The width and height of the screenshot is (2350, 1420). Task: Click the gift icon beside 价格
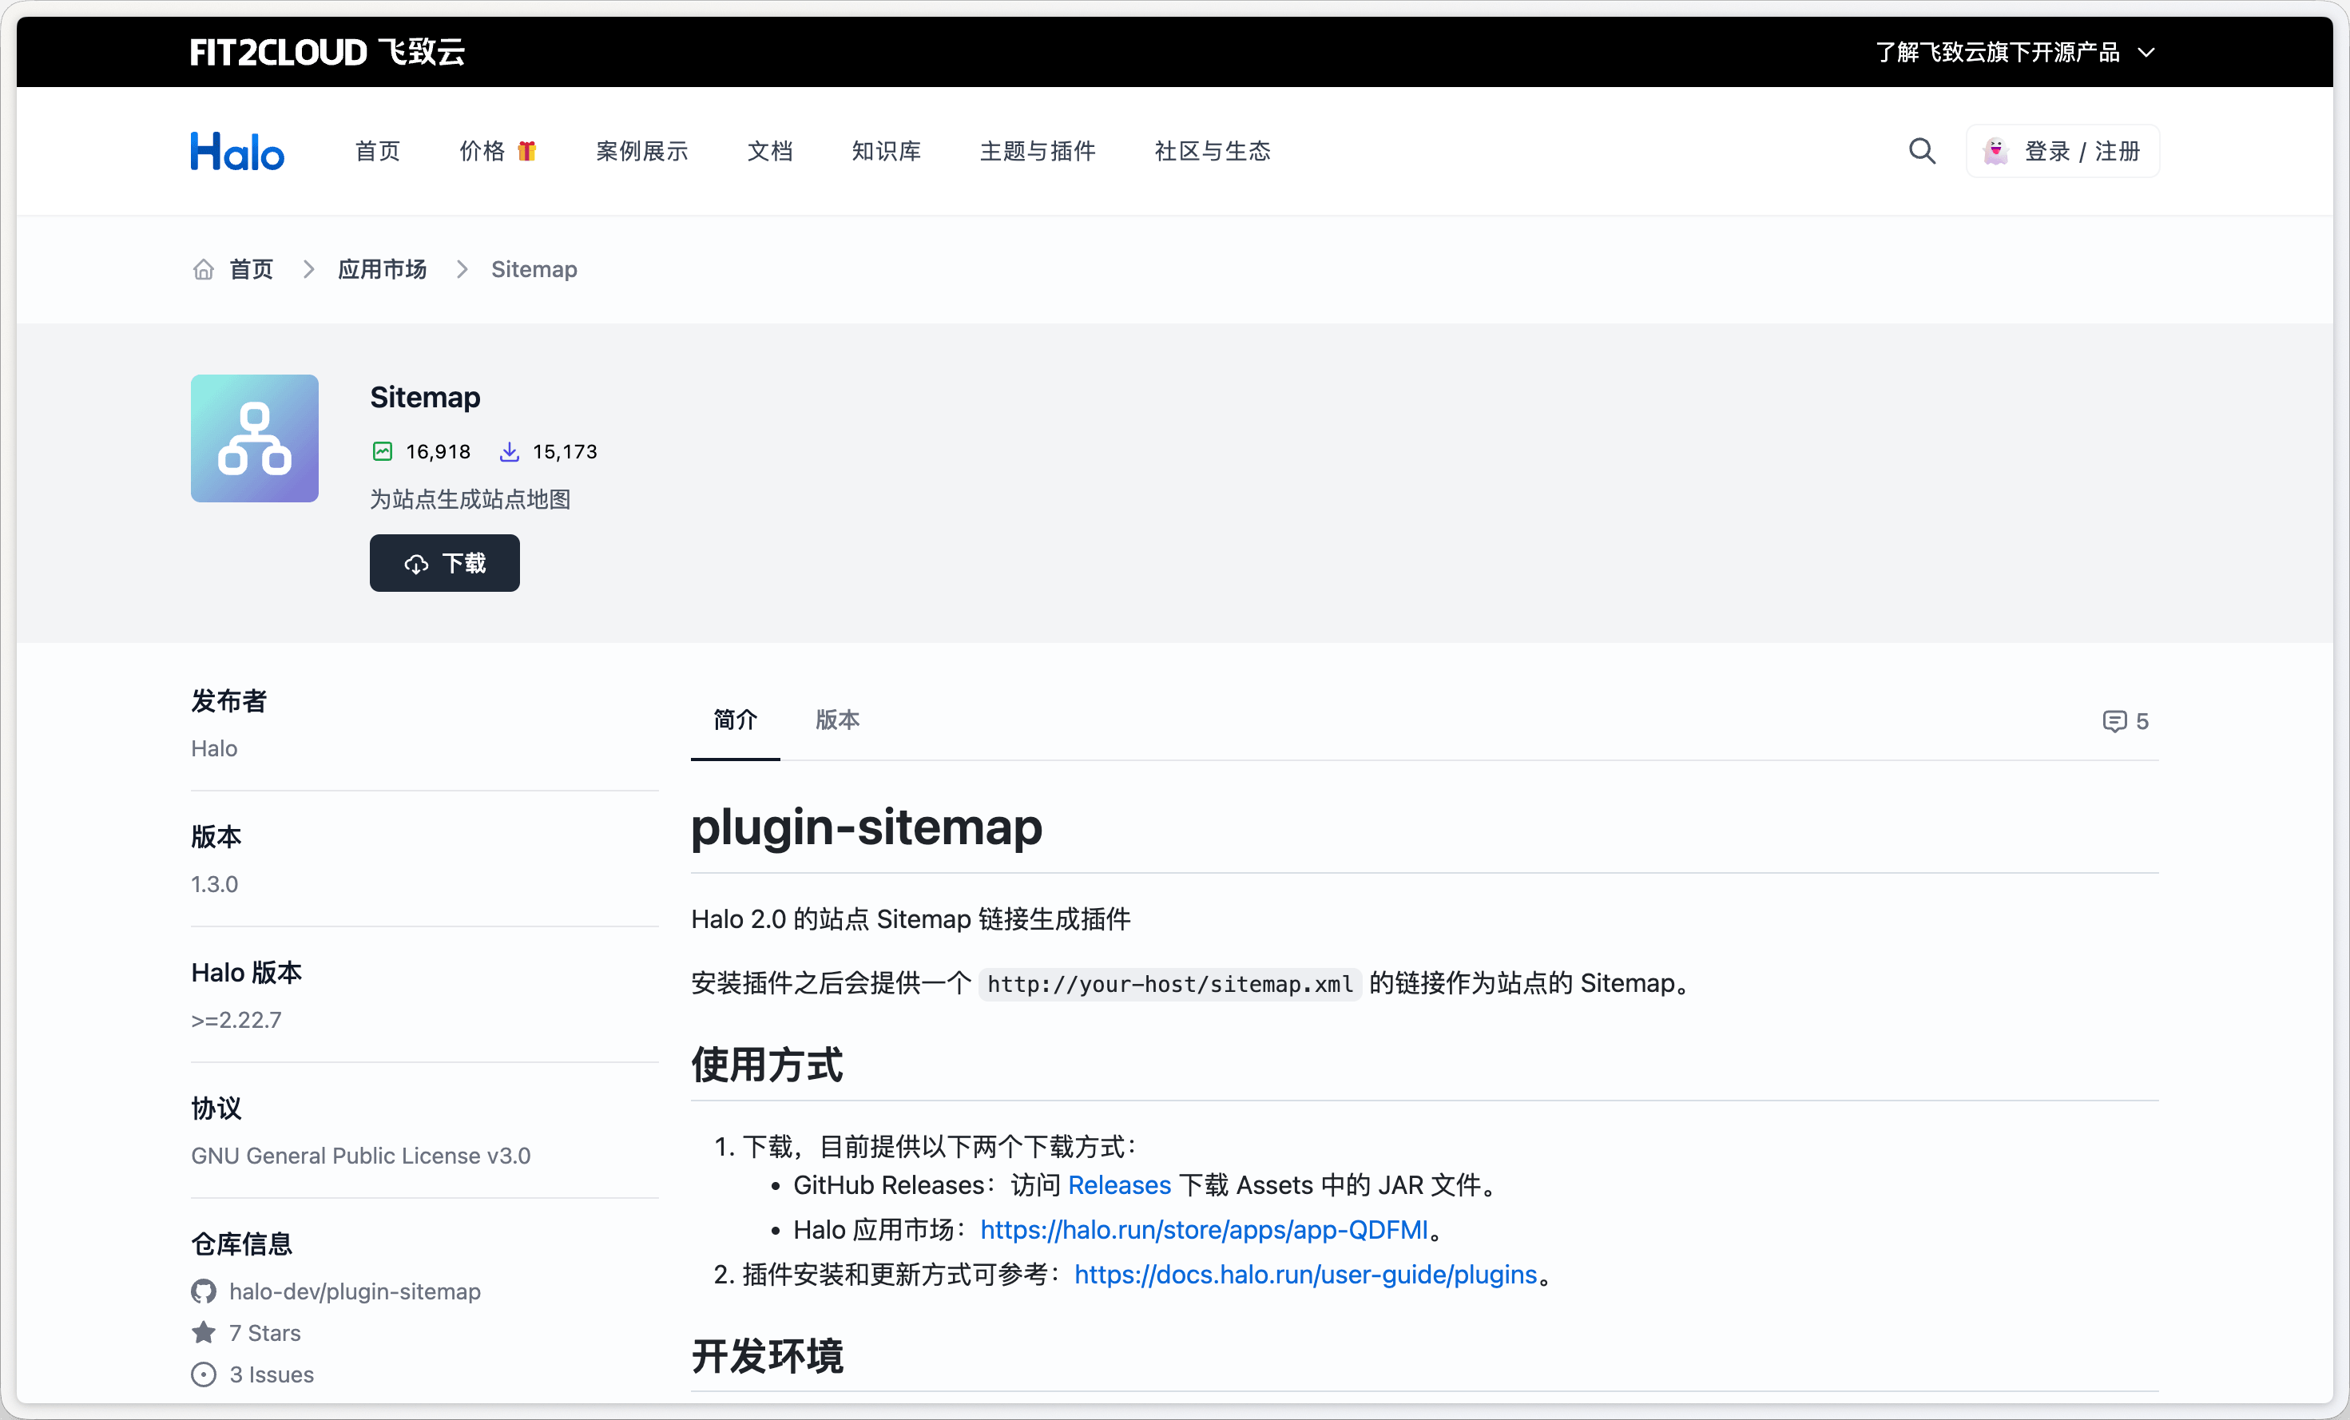tap(526, 151)
